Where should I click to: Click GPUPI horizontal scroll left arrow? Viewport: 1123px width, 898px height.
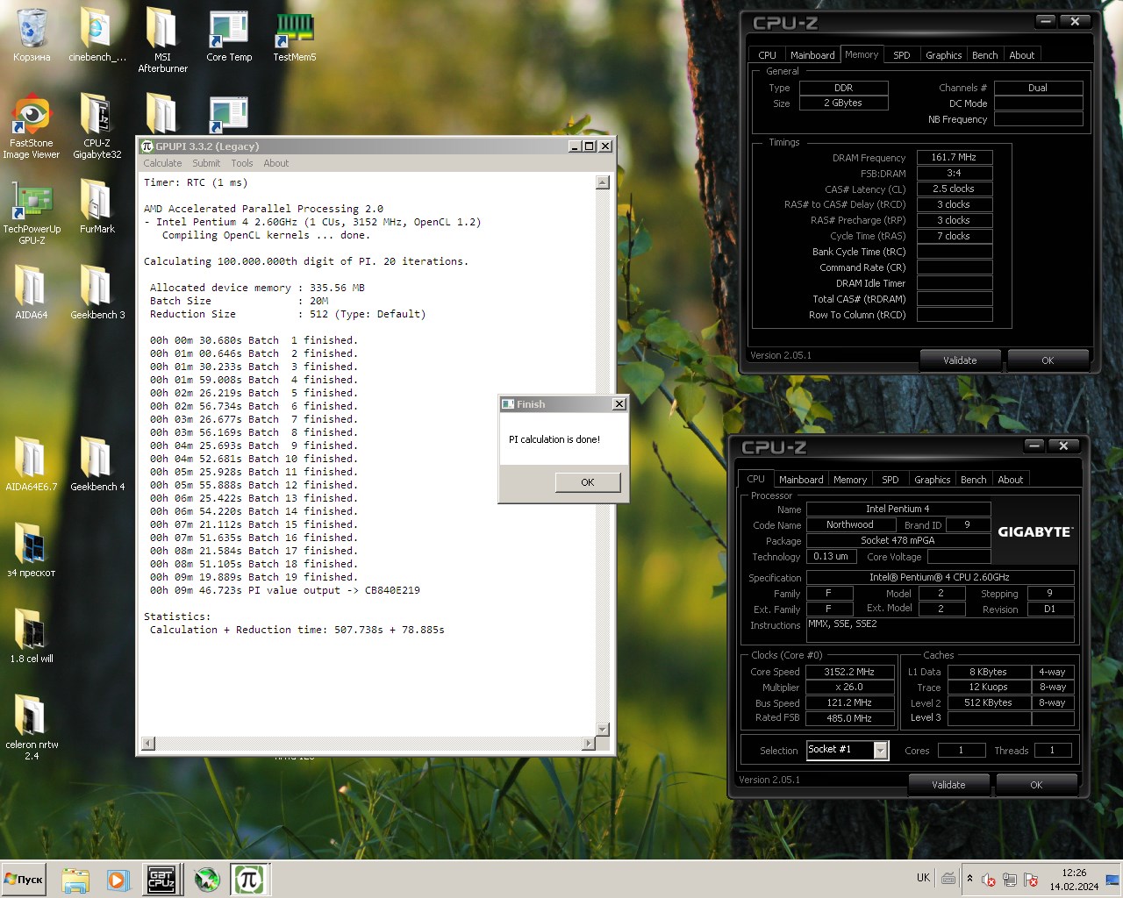148,744
